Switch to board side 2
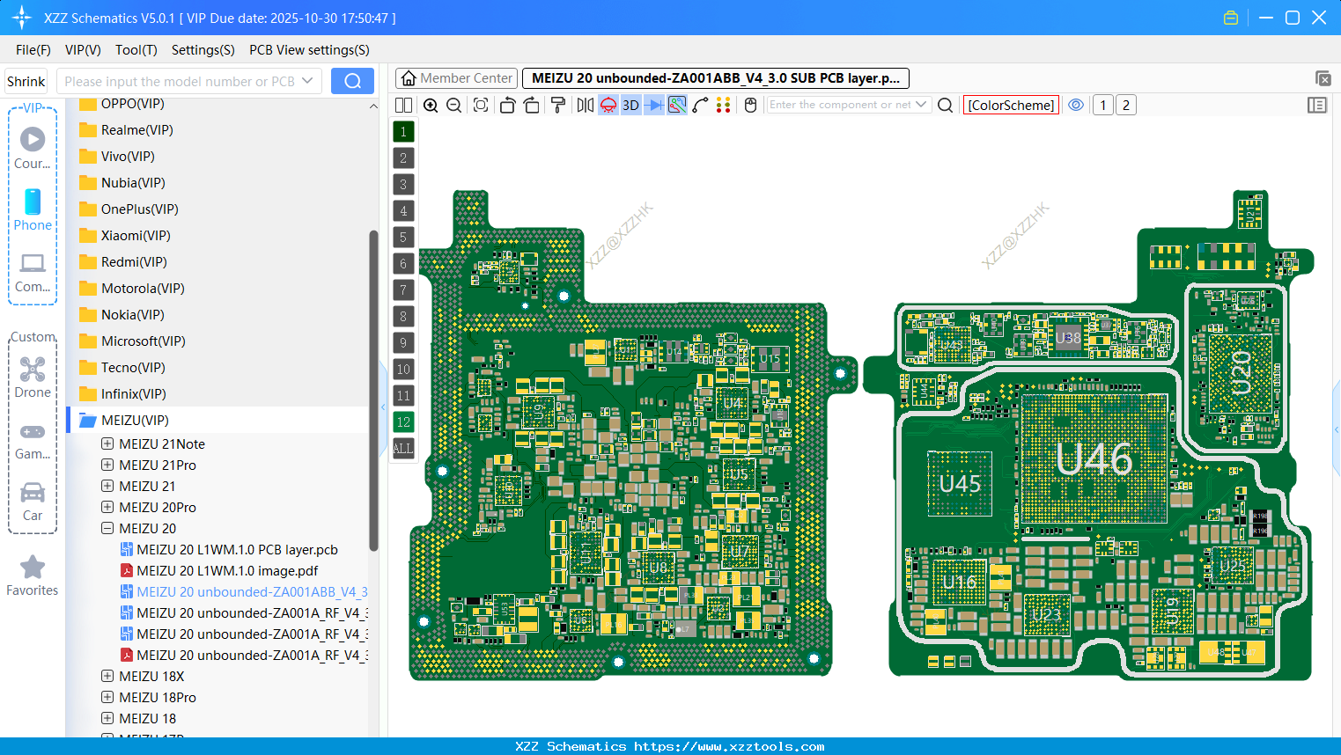Screen dimensions: 1341x755 1126,105
